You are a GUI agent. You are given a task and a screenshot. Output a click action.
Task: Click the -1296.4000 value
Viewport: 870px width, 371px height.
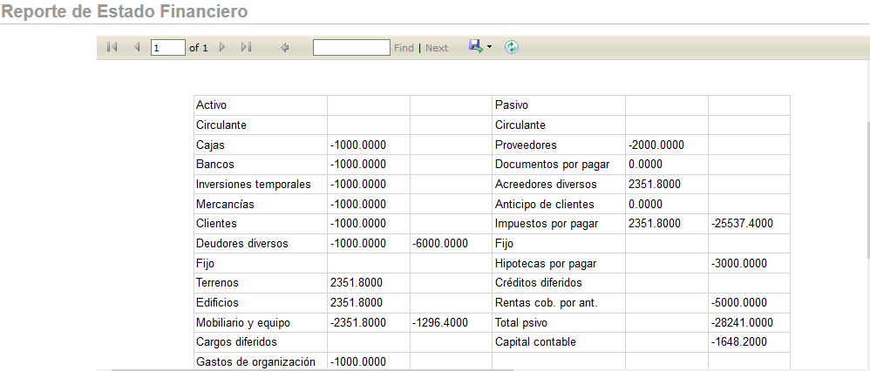tap(440, 323)
